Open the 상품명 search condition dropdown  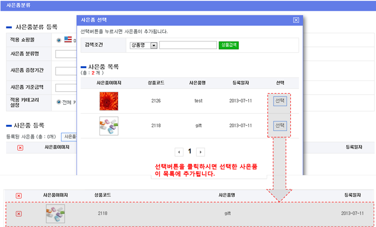coord(153,45)
